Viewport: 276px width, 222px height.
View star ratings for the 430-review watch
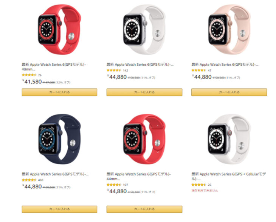click(x=29, y=180)
